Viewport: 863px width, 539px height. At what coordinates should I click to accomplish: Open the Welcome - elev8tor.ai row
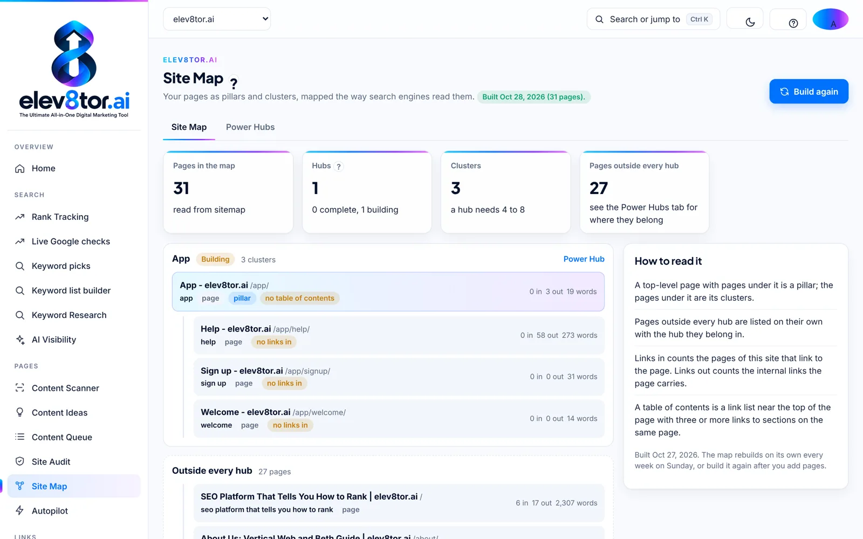(399, 418)
